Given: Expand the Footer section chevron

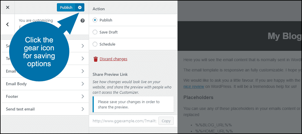Looking at the screenshot, I should point(83,96).
